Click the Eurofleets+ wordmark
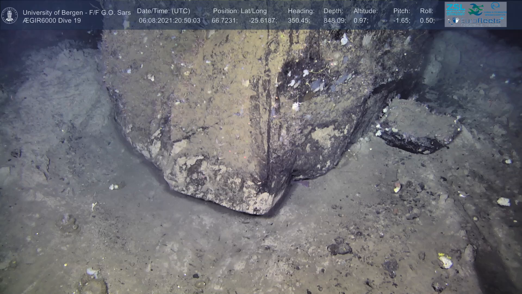This screenshot has width=522, height=294. point(482,21)
